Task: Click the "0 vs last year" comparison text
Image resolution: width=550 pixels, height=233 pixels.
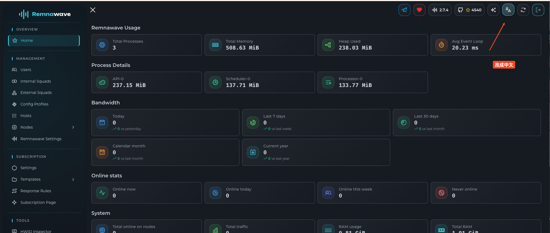Action: [x=277, y=159]
